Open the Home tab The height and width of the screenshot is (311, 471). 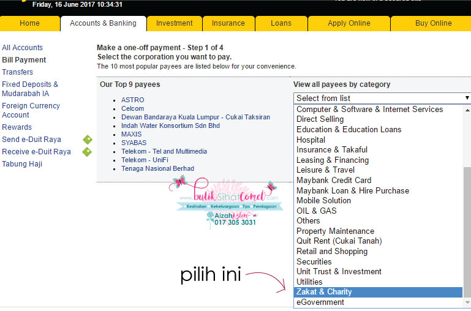click(29, 23)
